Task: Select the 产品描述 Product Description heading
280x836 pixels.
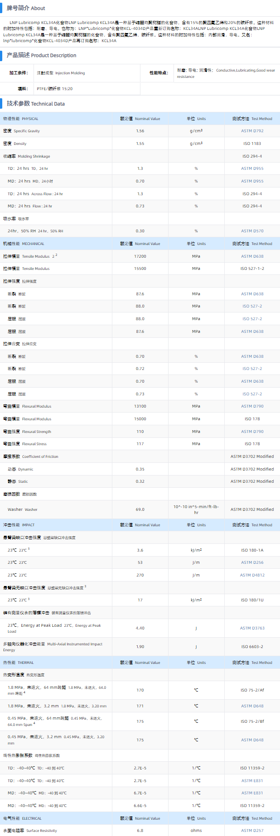Action: (x=41, y=55)
